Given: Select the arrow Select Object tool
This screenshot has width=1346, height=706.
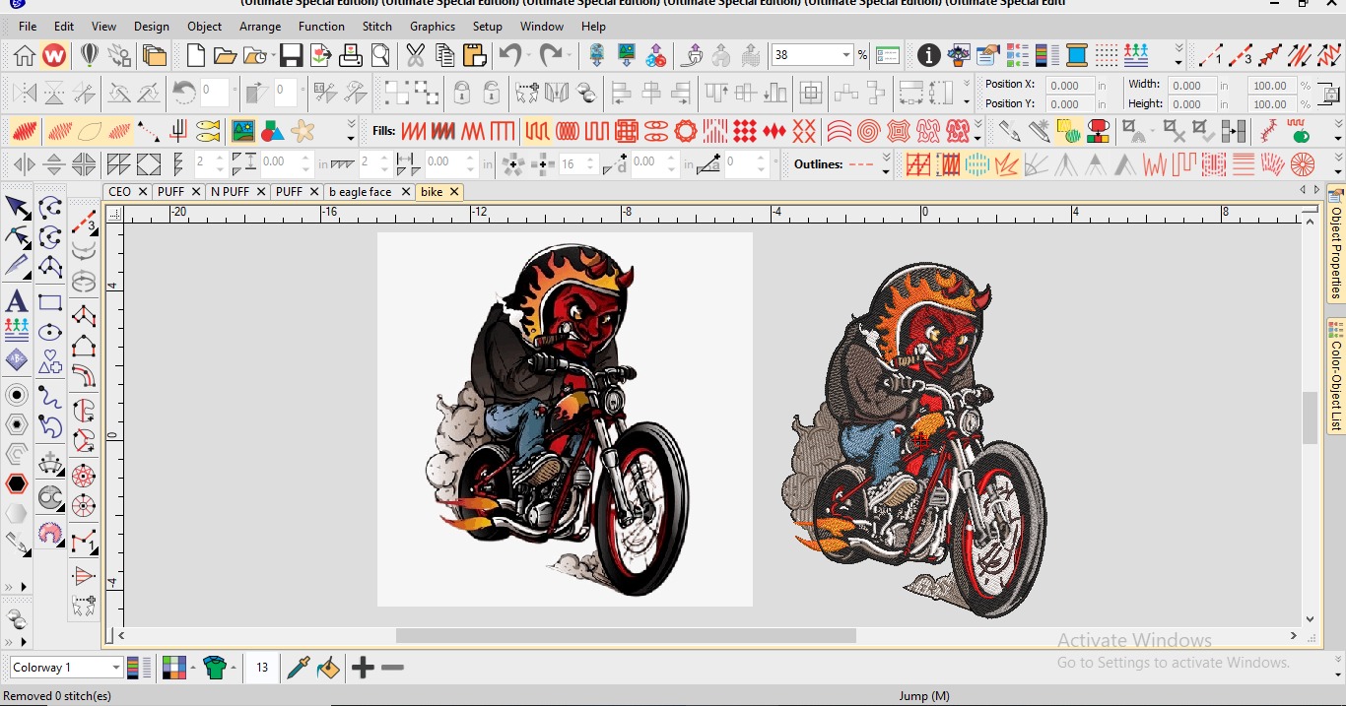Looking at the screenshot, I should pyautogui.click(x=17, y=207).
